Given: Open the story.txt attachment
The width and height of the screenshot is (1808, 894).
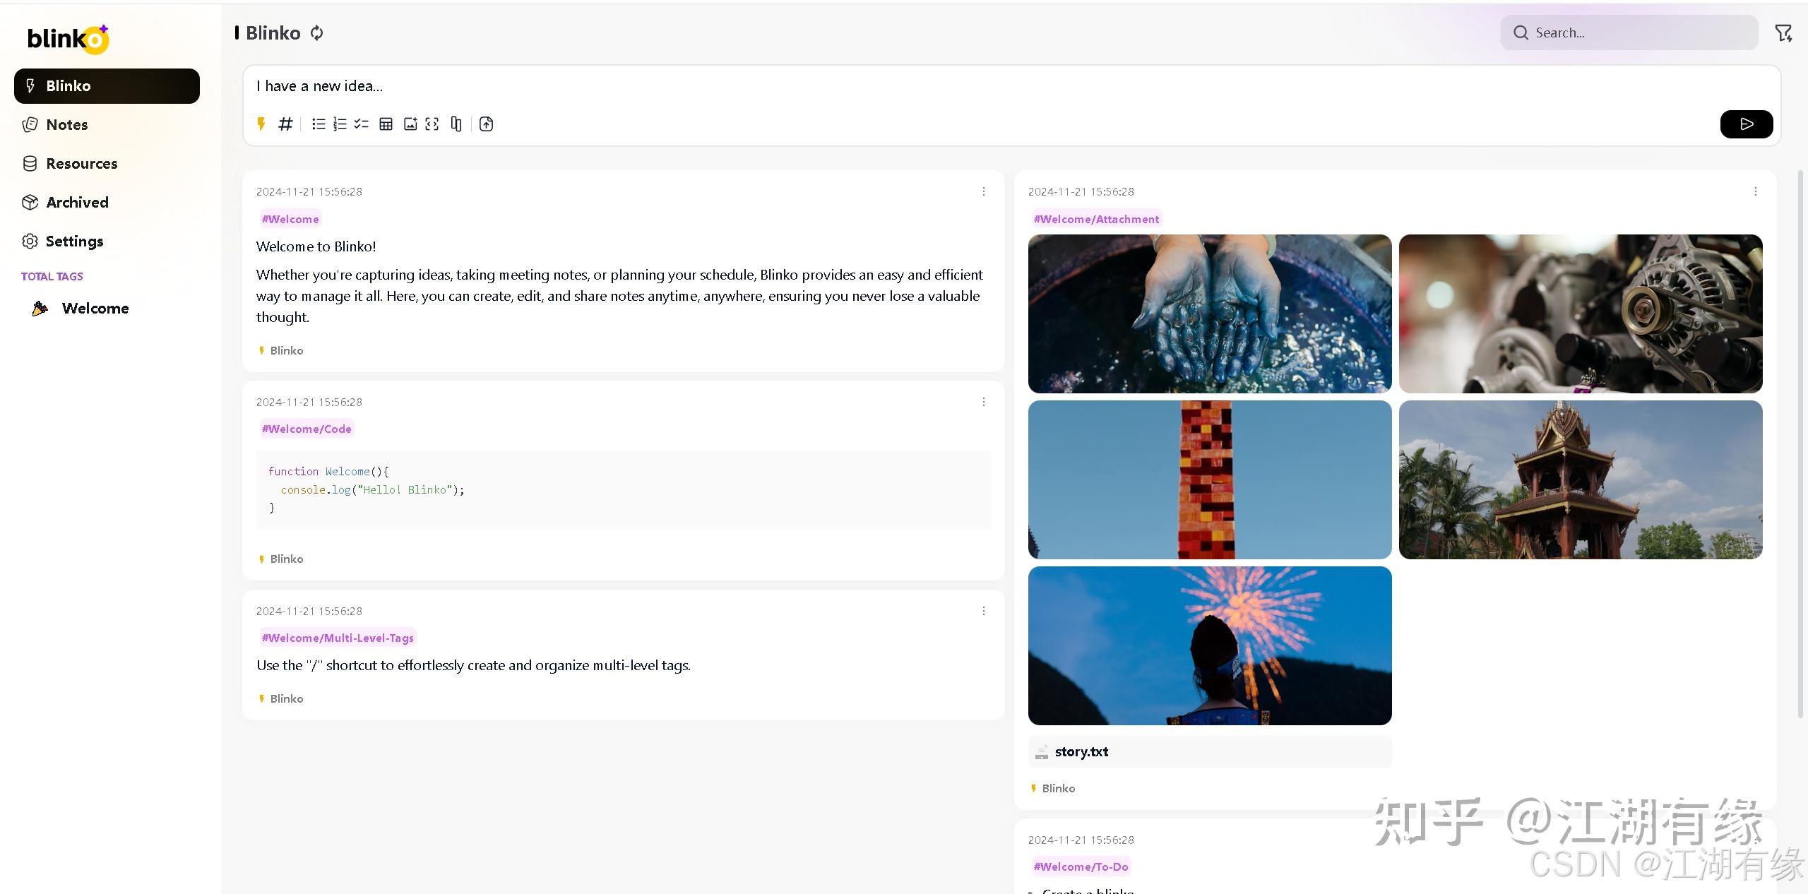Looking at the screenshot, I should 1081,751.
